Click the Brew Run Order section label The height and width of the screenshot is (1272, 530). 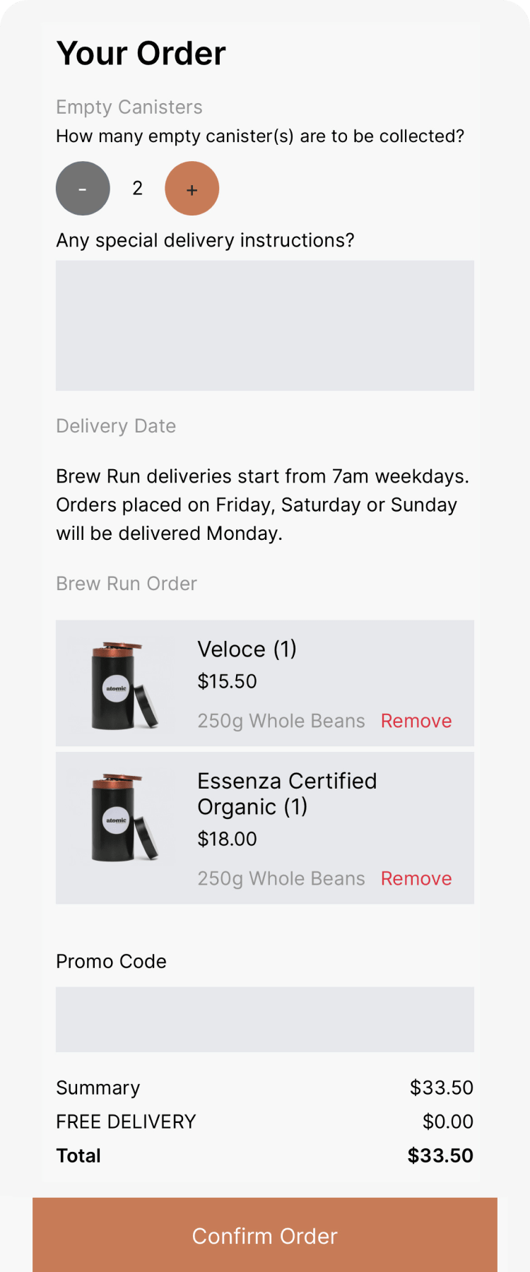[x=126, y=584]
